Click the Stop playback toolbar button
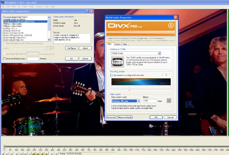The width and height of the screenshot is (229, 155). point(3,154)
